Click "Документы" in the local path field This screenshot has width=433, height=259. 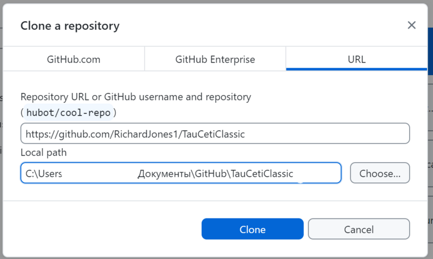pyautogui.click(x=161, y=174)
